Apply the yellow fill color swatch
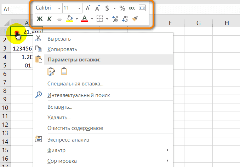Screen dimensions: 240x167 coord(70,19)
